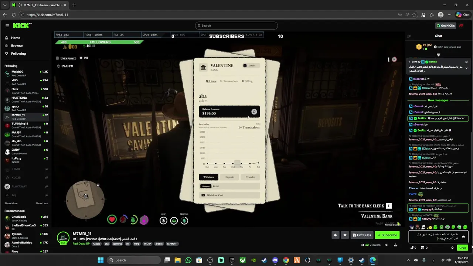Image resolution: width=473 pixels, height=266 pixels.
Task: Report stream warning icon
Action: click(x=395, y=245)
